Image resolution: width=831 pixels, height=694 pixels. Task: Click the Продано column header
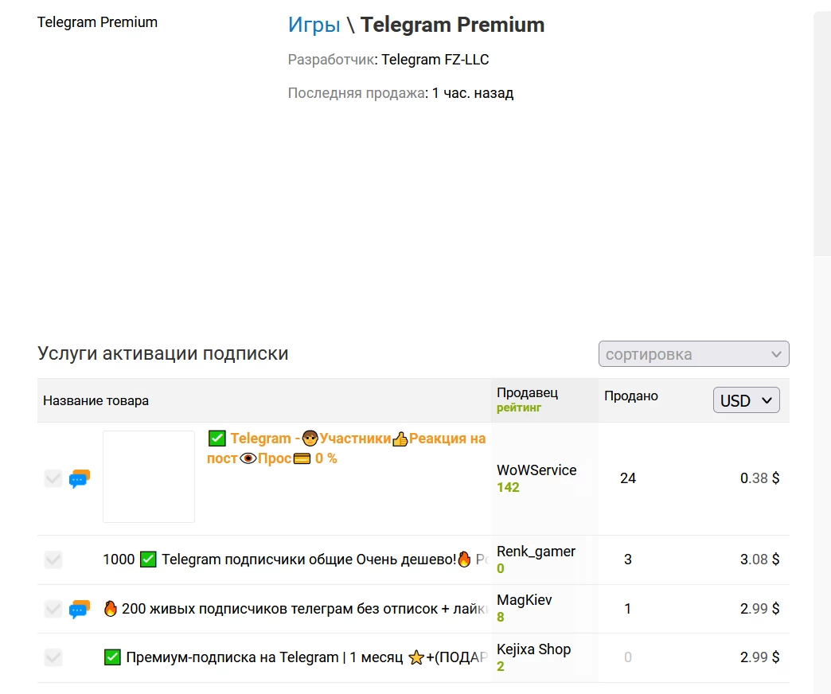(631, 396)
